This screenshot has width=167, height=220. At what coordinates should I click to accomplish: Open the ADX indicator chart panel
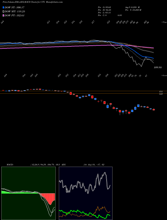pos(86,193)
